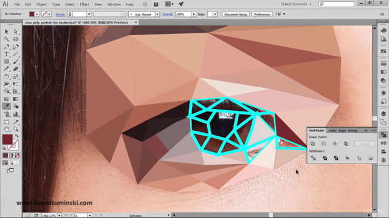
Task: Select the Rectangle tool
Action: point(7,62)
